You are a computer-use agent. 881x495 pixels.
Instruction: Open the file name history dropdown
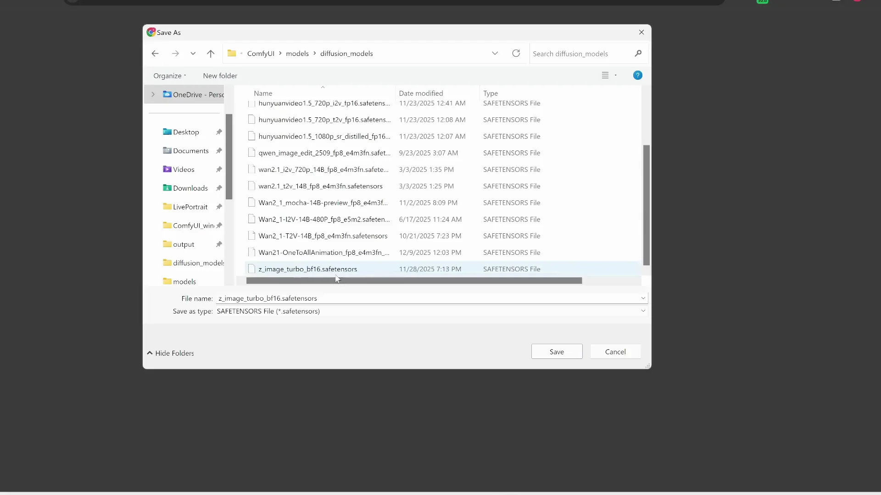643,298
